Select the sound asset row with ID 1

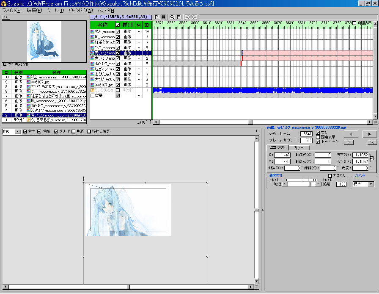[x=44, y=119]
